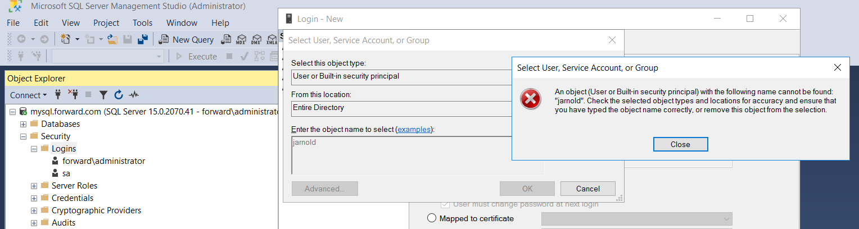Image resolution: width=859 pixels, height=229 pixels.
Task: Click the XMLA Query icon
Action: [272, 39]
